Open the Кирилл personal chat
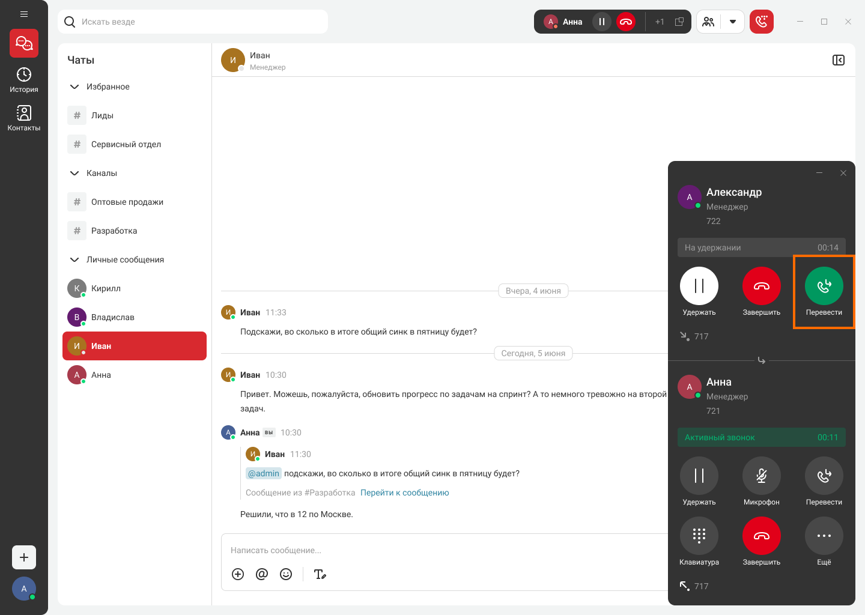Image resolution: width=865 pixels, height=615 pixels. click(106, 288)
